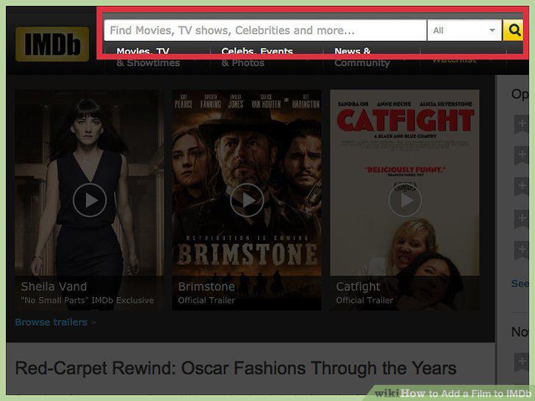Click the Catfight poster title artwork
535x401 pixels.
tap(405, 120)
